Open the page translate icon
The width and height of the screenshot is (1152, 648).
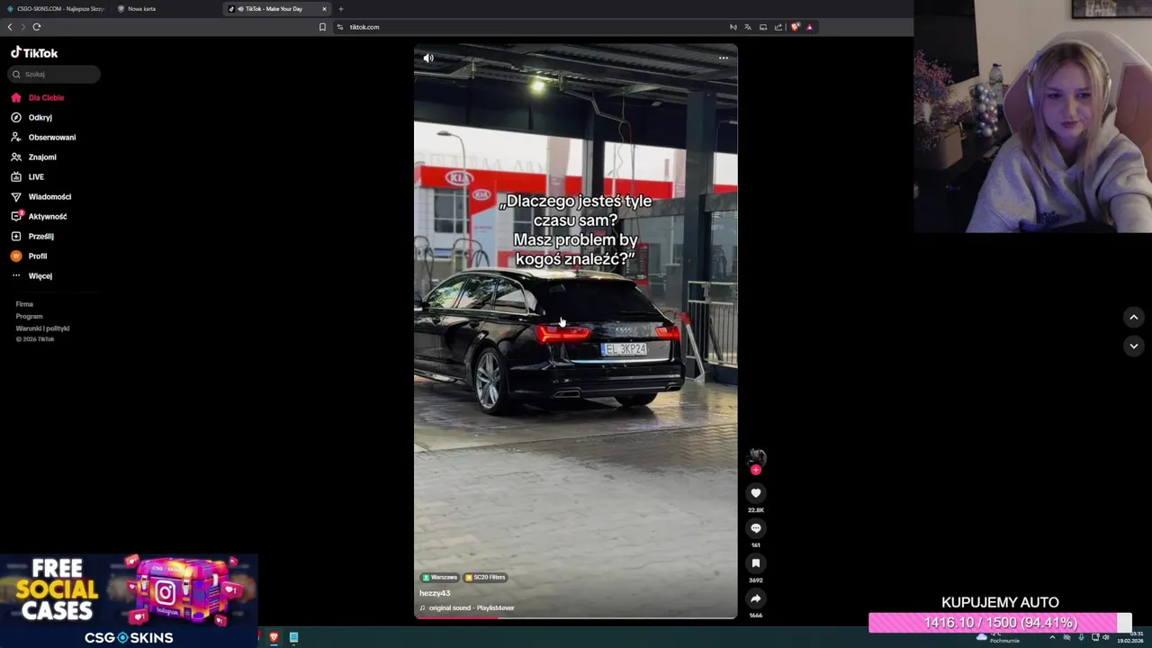point(748,27)
